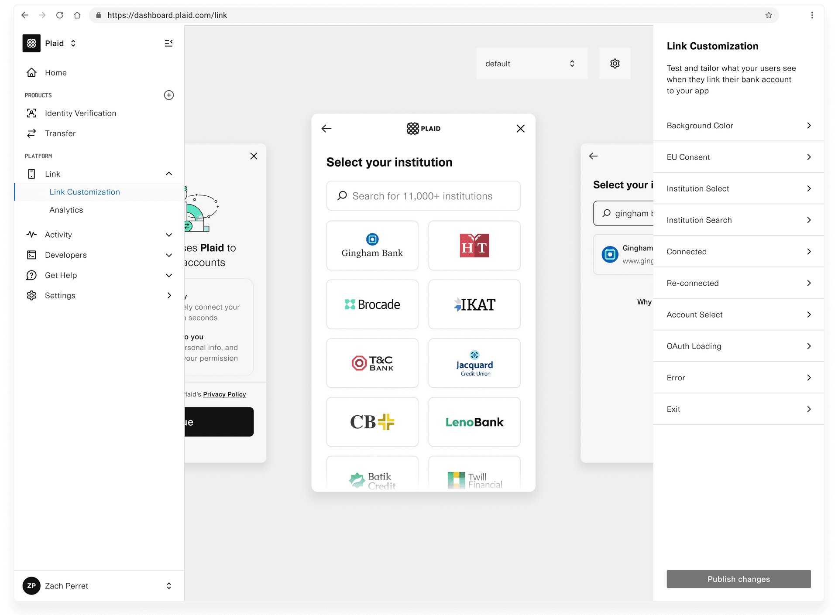Click the Plaid logo icon in sidebar
Screen dimensions: 838x615
tap(31, 43)
